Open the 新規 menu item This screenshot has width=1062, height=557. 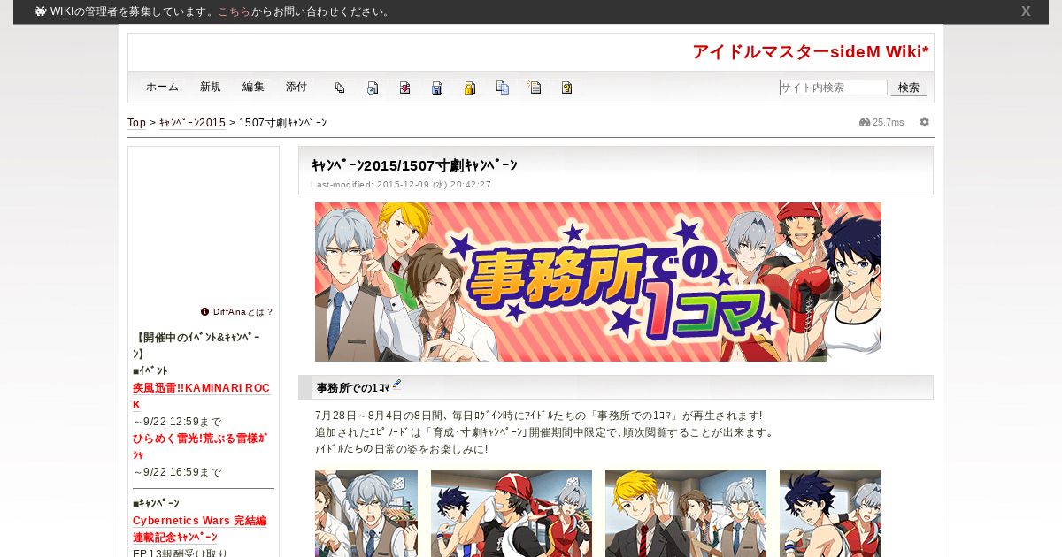211,87
